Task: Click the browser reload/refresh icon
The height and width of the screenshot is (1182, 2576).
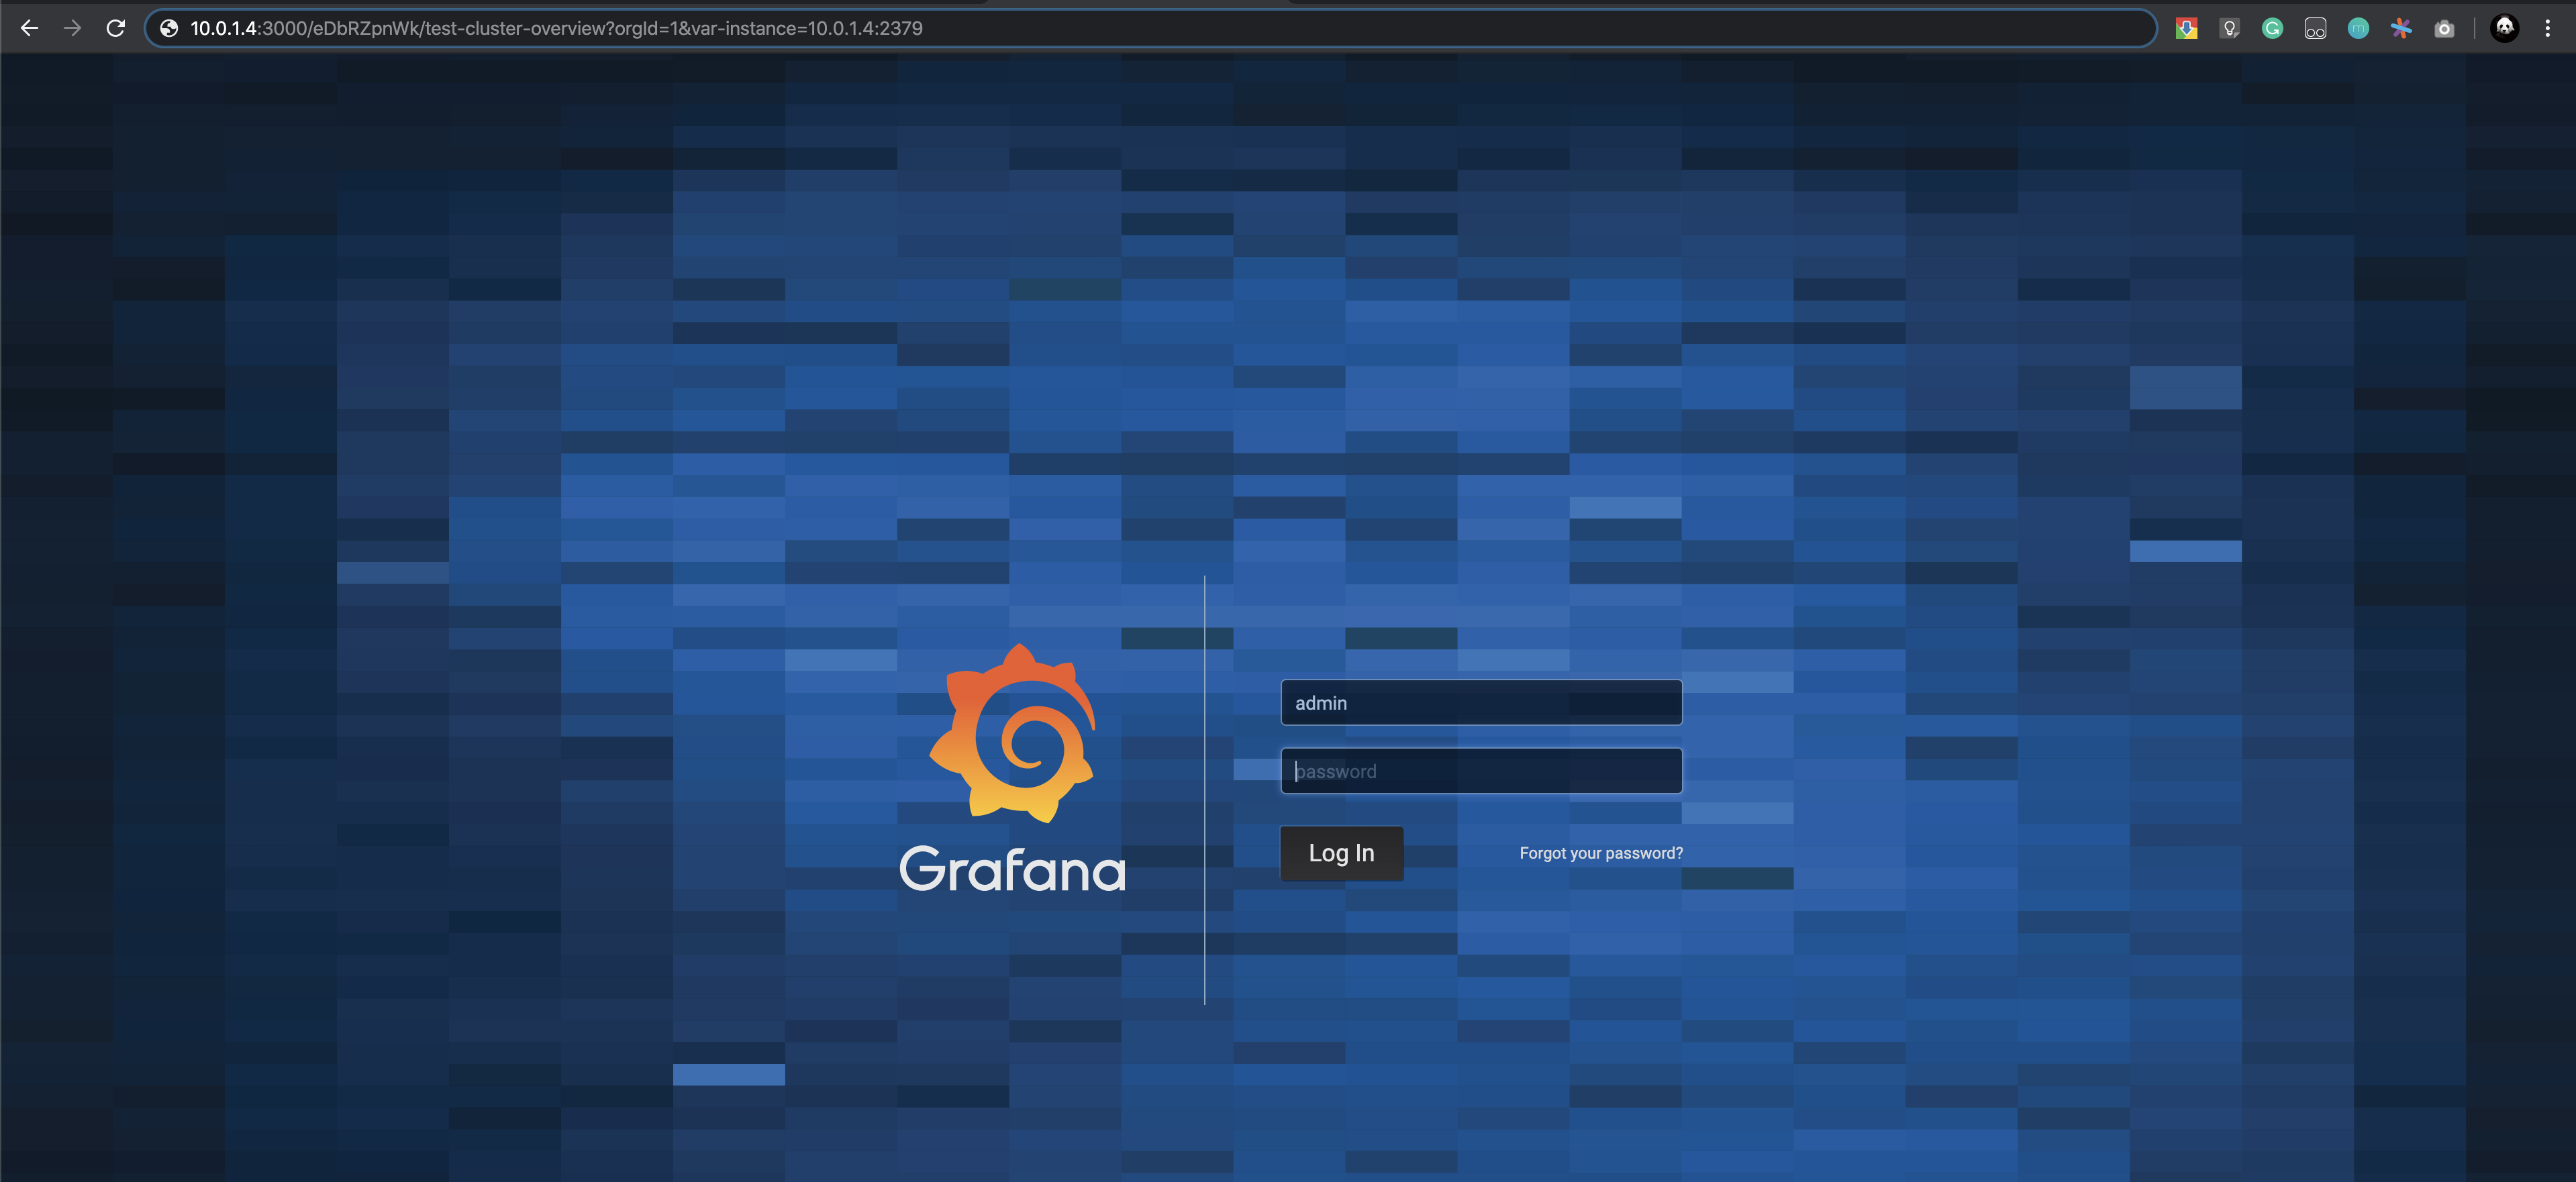Action: pyautogui.click(x=117, y=28)
